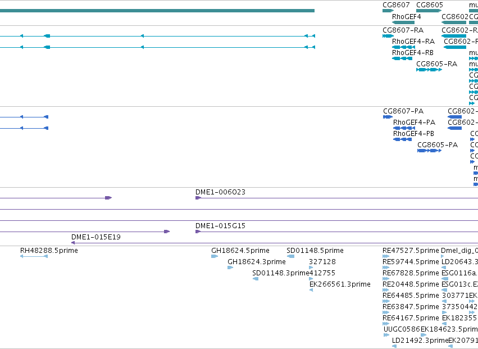Select clone DME1-006O23 label

[x=220, y=192]
